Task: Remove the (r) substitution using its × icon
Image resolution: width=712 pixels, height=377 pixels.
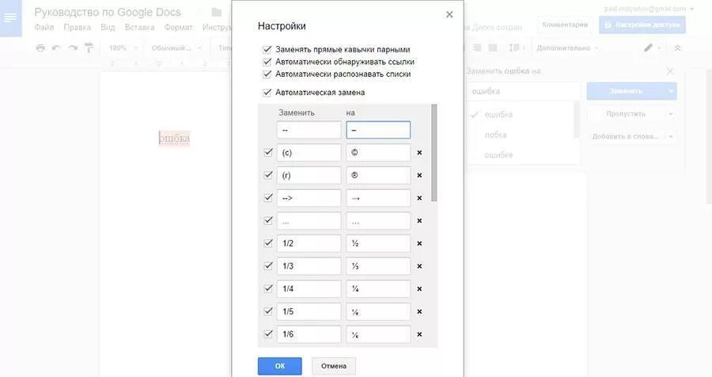Action: [419, 175]
